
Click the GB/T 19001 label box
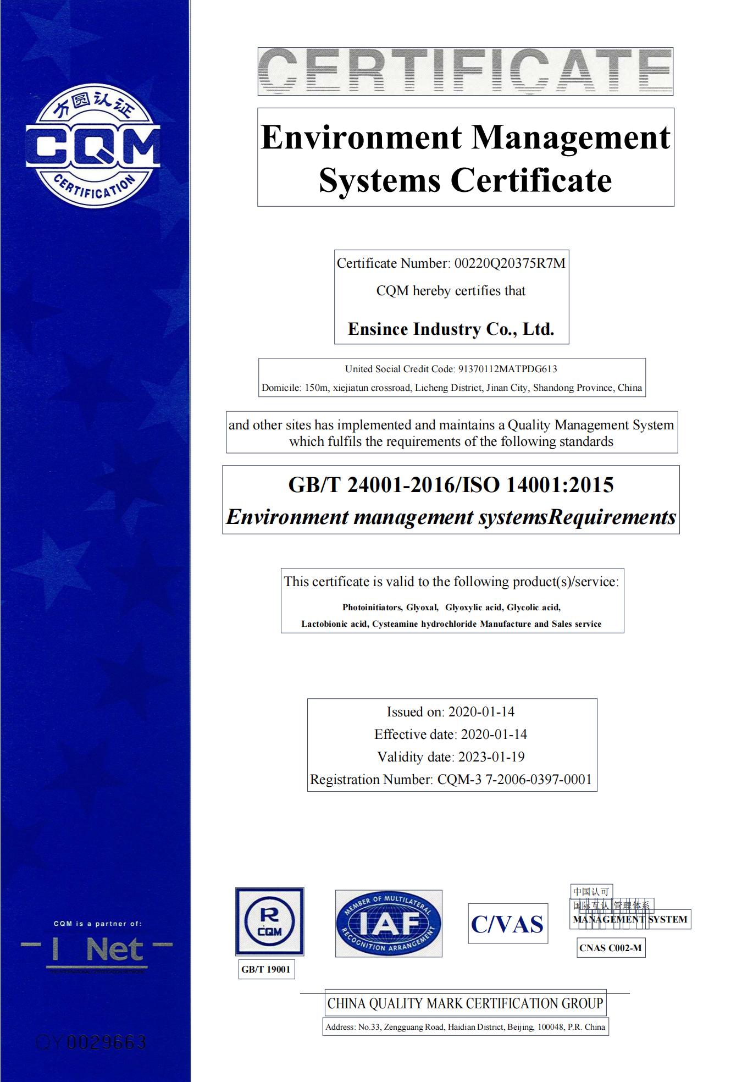[x=266, y=969]
